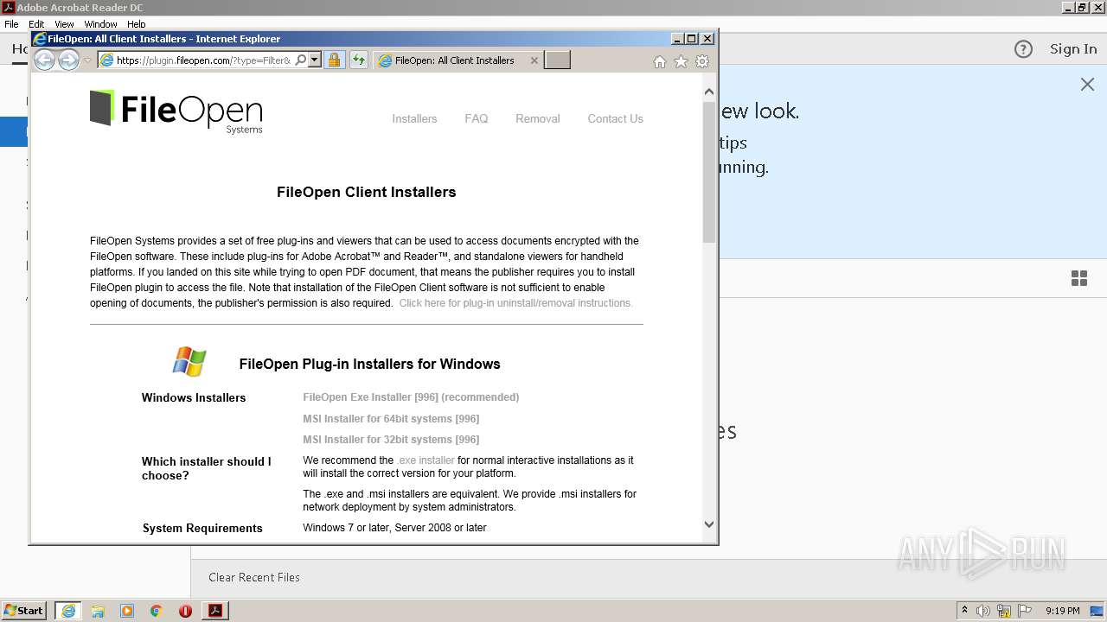This screenshot has height=622, width=1107.
Task: Open Internet Explorer from the taskbar
Action: click(x=68, y=611)
